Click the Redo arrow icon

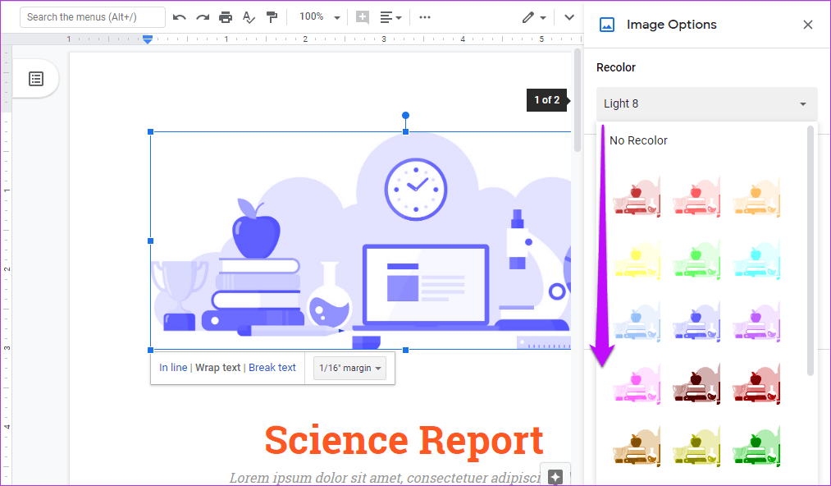coord(203,17)
